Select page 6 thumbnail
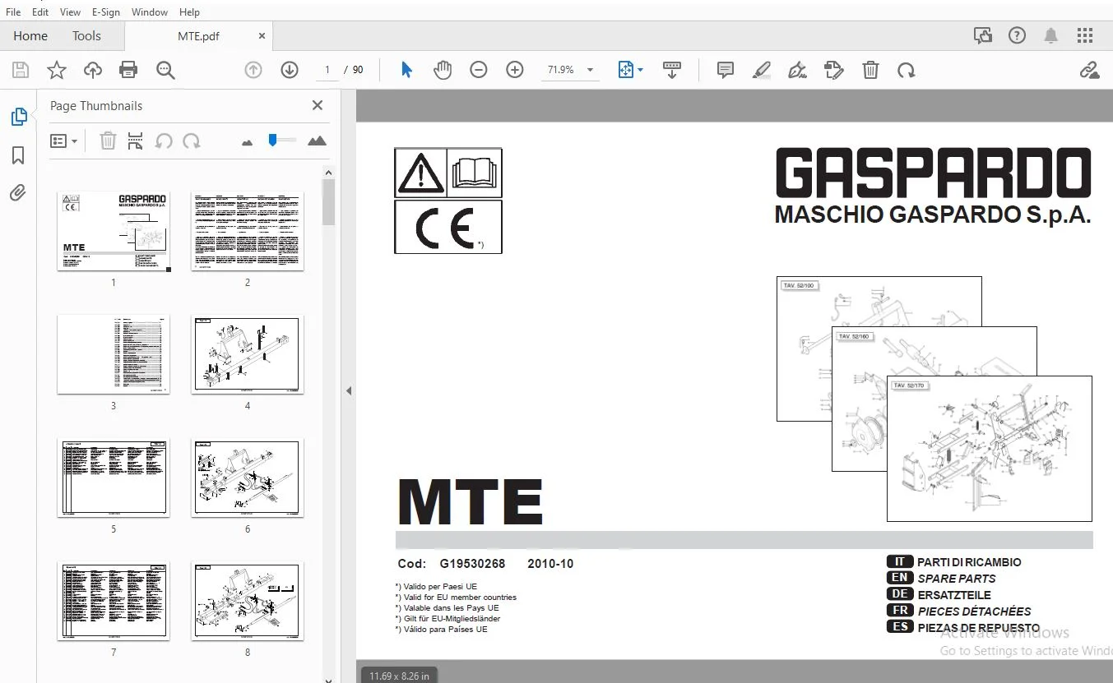The image size is (1113, 683). coord(248,478)
